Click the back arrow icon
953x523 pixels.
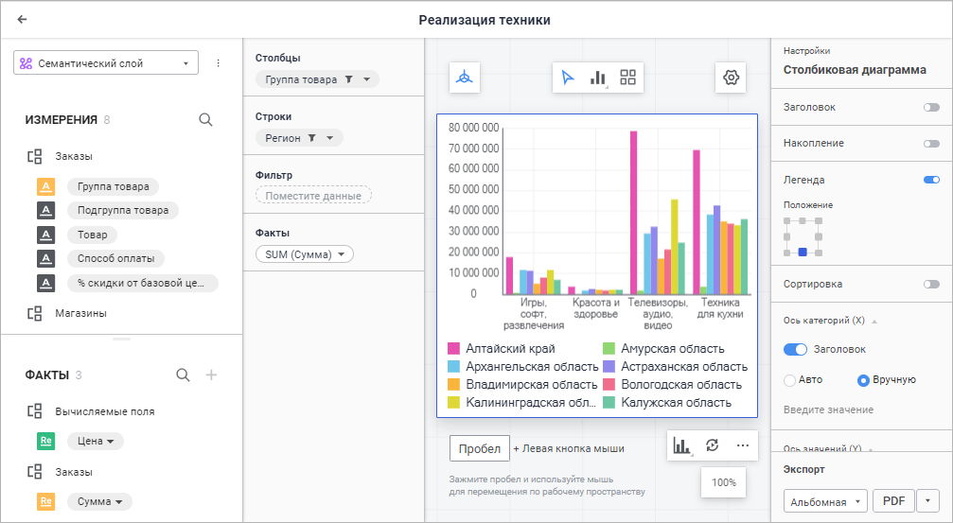tap(22, 19)
